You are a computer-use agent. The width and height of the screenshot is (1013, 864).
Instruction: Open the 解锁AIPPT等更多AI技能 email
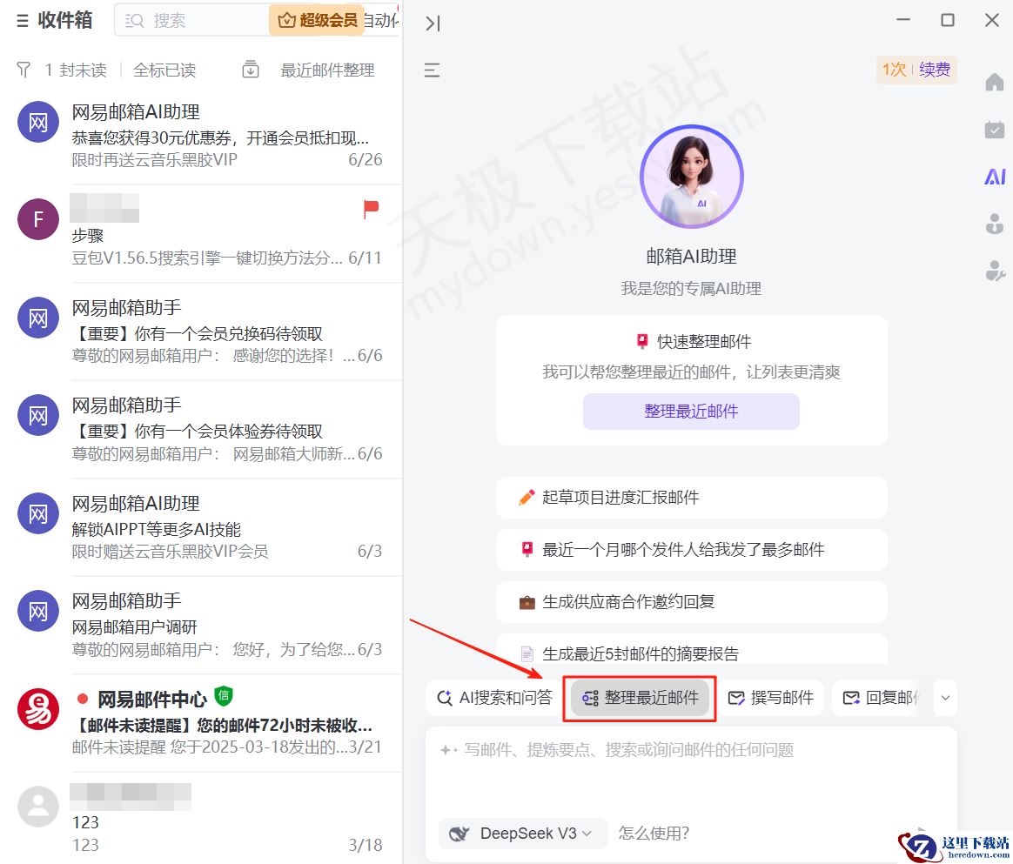201,527
